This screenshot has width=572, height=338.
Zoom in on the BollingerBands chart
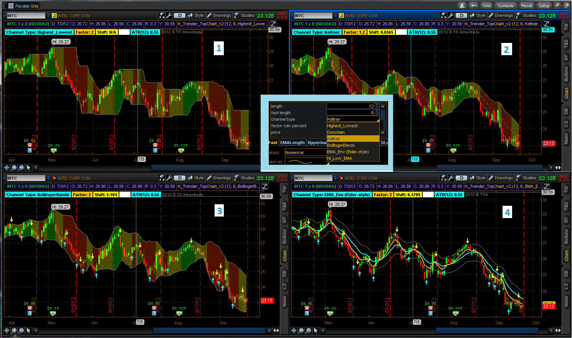click(14, 330)
